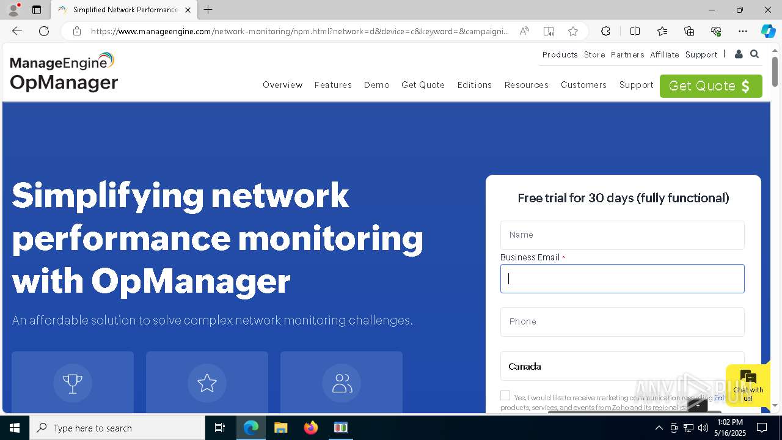Open the Chat with us widget

pyautogui.click(x=748, y=385)
